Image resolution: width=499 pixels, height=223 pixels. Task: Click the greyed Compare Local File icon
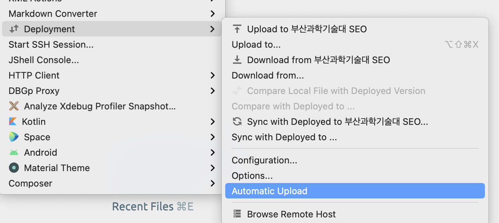click(x=238, y=91)
